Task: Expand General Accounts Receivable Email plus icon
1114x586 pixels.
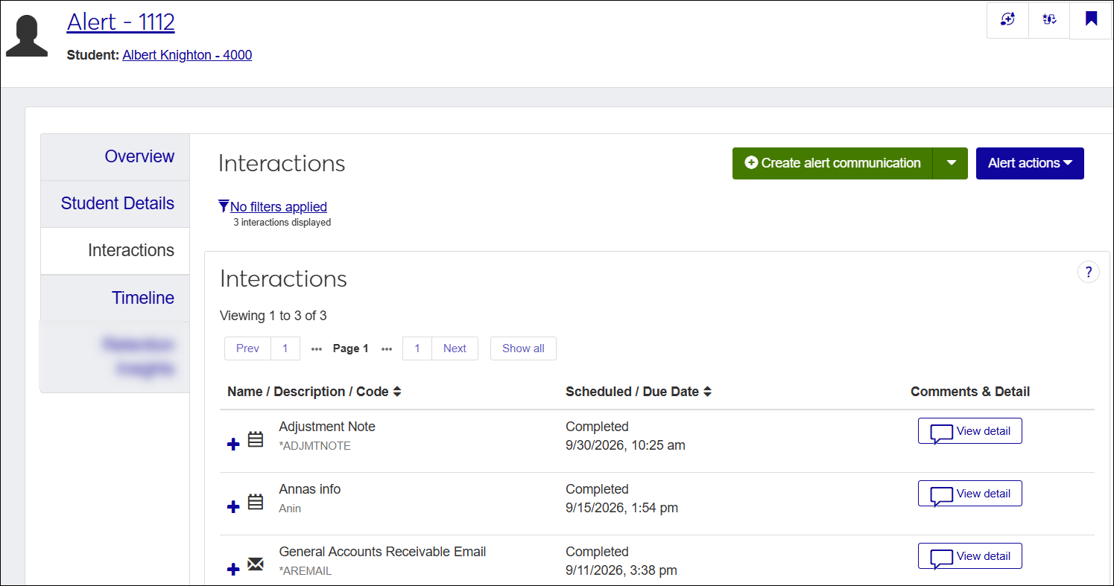Action: click(233, 569)
